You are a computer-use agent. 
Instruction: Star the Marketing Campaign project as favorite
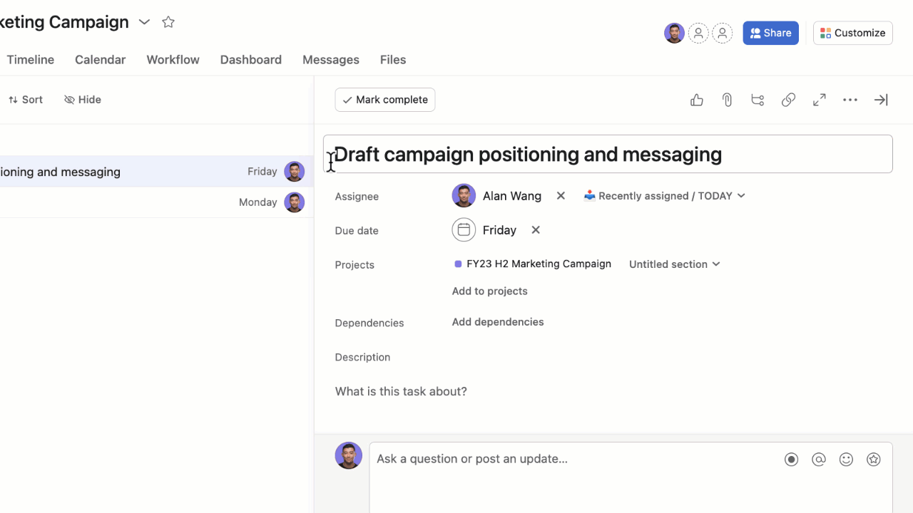[x=168, y=22]
